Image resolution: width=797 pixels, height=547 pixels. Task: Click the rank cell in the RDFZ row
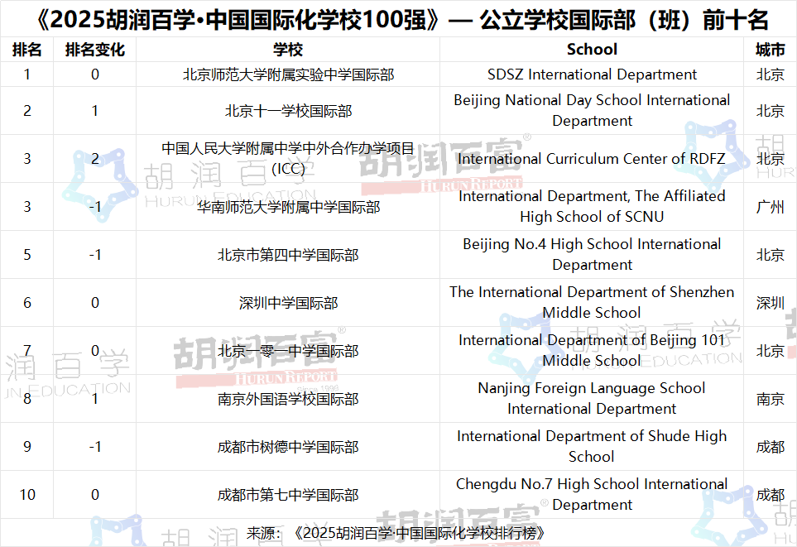(x=27, y=159)
